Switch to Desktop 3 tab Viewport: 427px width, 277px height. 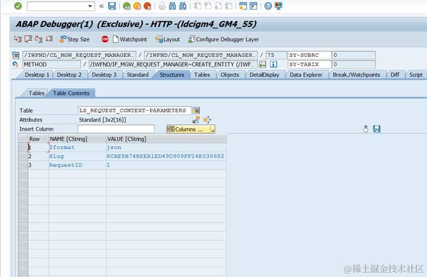[x=104, y=75]
